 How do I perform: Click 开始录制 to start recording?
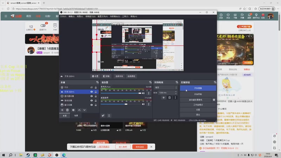click(198, 94)
